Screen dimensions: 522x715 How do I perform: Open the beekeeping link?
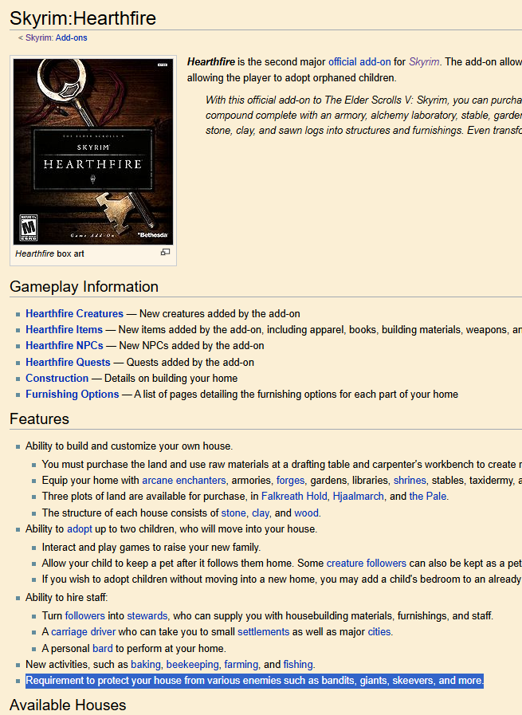[x=192, y=665]
